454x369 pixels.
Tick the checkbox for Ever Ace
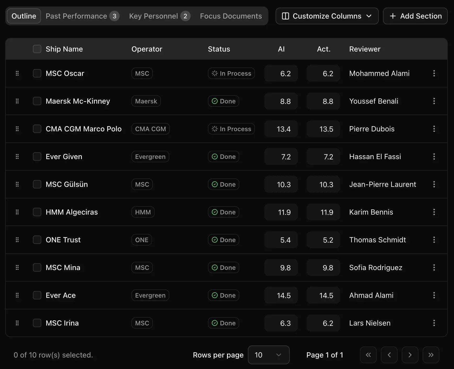point(37,295)
